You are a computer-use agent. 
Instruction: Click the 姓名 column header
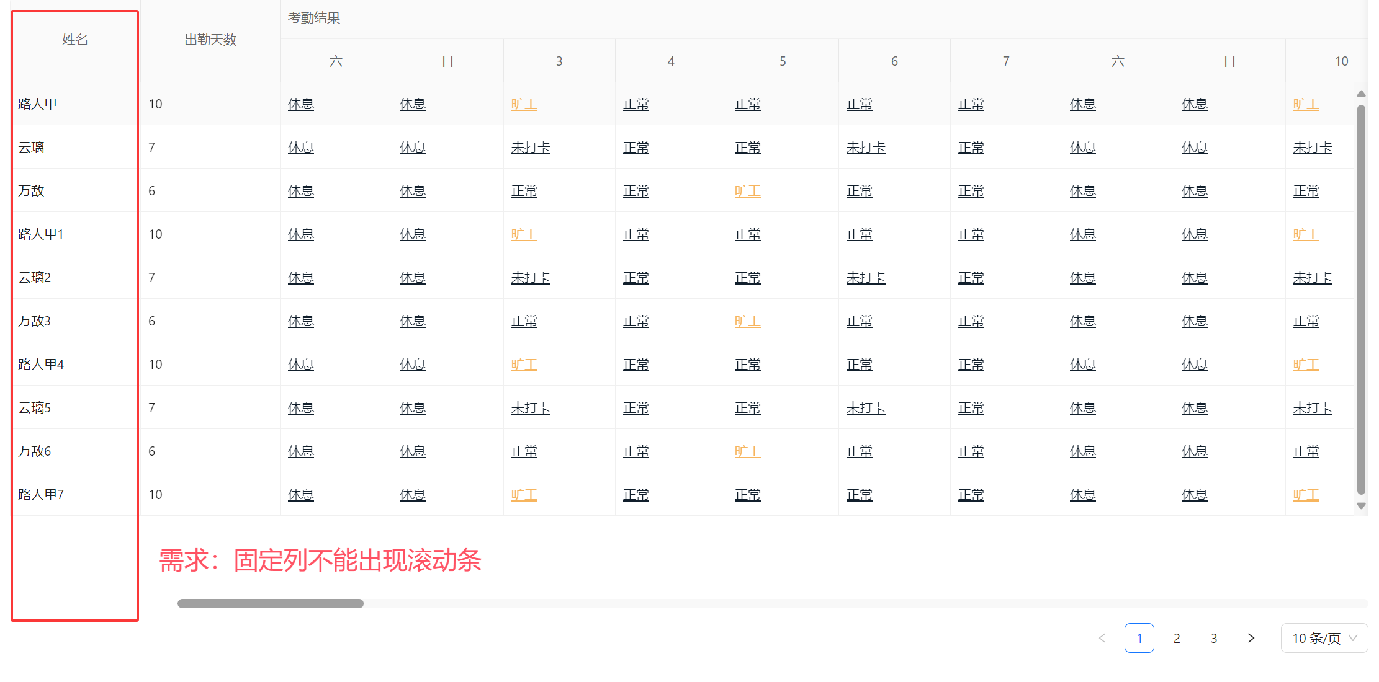[75, 40]
